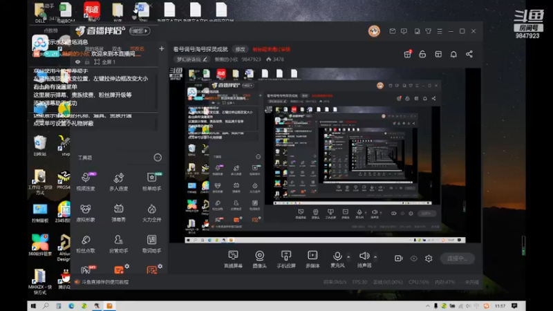553x311 pixels.
Task: Add 手机投屏 phone casting source
Action: tap(286, 259)
